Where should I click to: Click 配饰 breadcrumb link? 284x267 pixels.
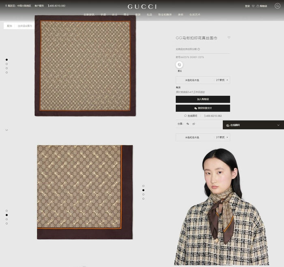[x=10, y=26]
